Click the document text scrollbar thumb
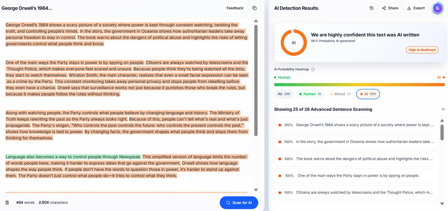 coord(256,81)
